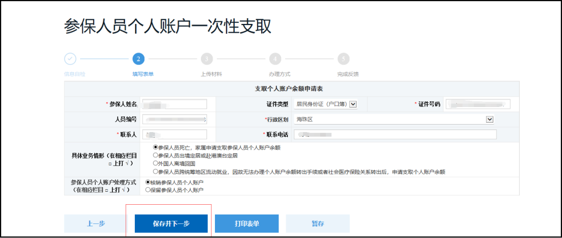Choose 外国人离境回国 radio option

155,163
